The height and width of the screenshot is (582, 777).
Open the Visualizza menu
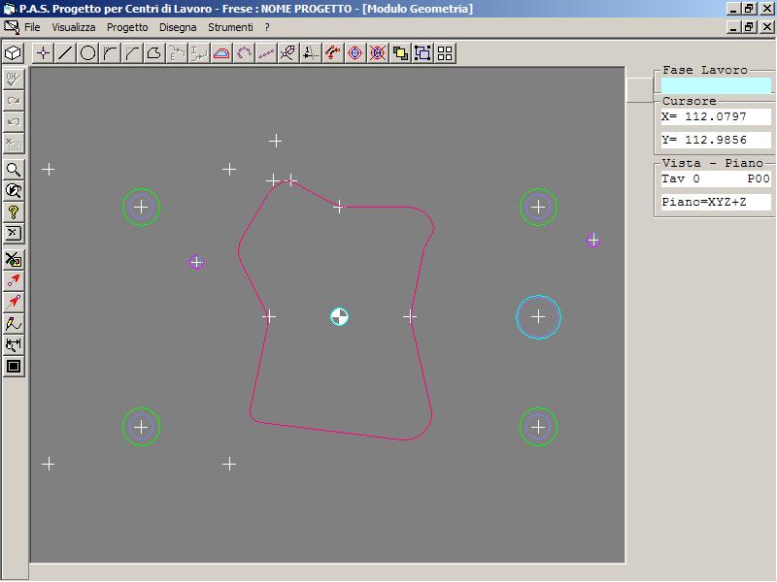coord(74,28)
